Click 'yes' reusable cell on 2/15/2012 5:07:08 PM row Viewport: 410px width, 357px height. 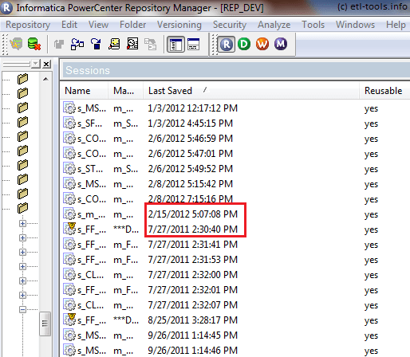[371, 214]
